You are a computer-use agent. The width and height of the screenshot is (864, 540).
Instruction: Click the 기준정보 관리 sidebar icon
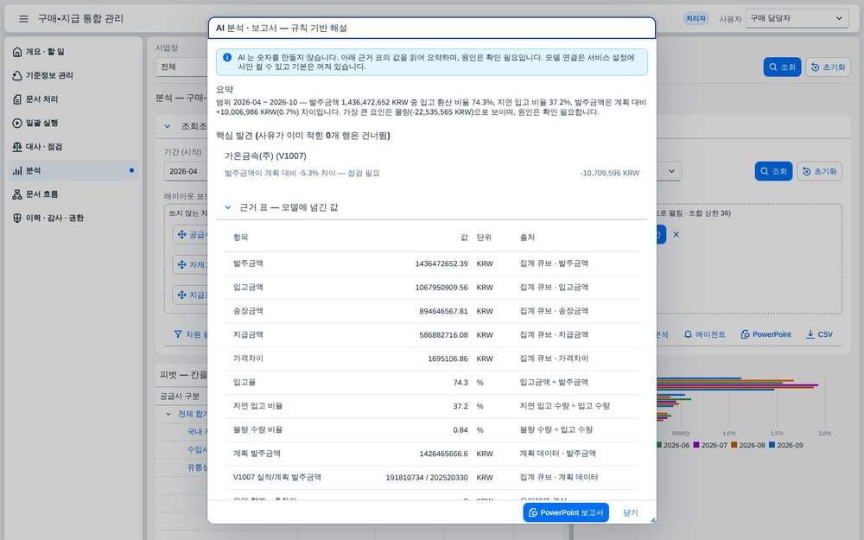(17, 75)
